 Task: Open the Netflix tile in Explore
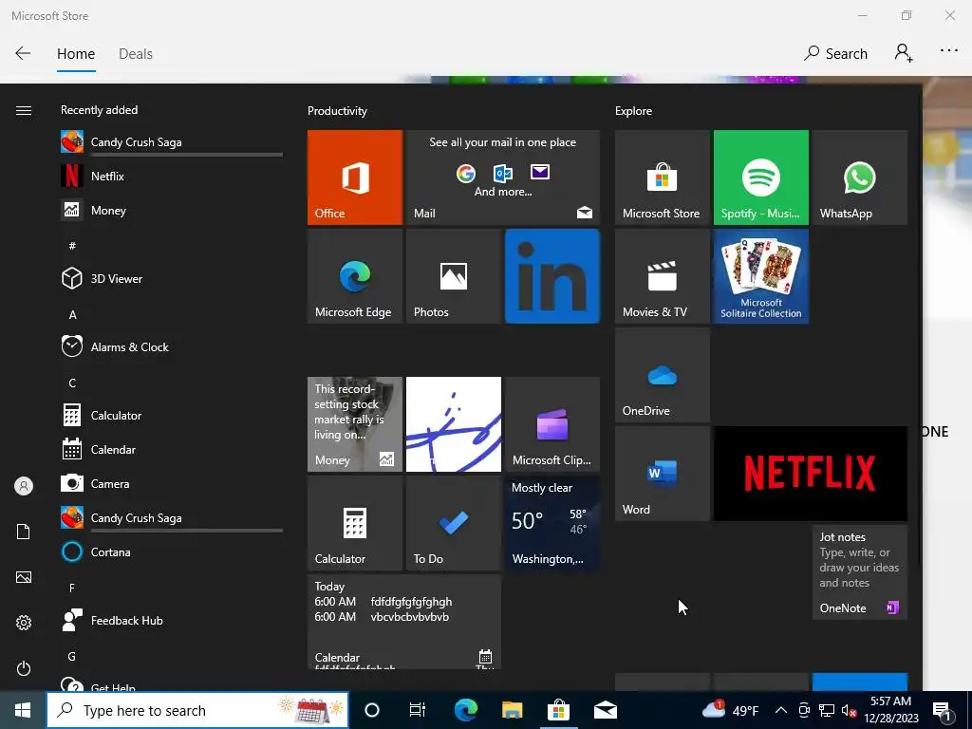tap(811, 474)
